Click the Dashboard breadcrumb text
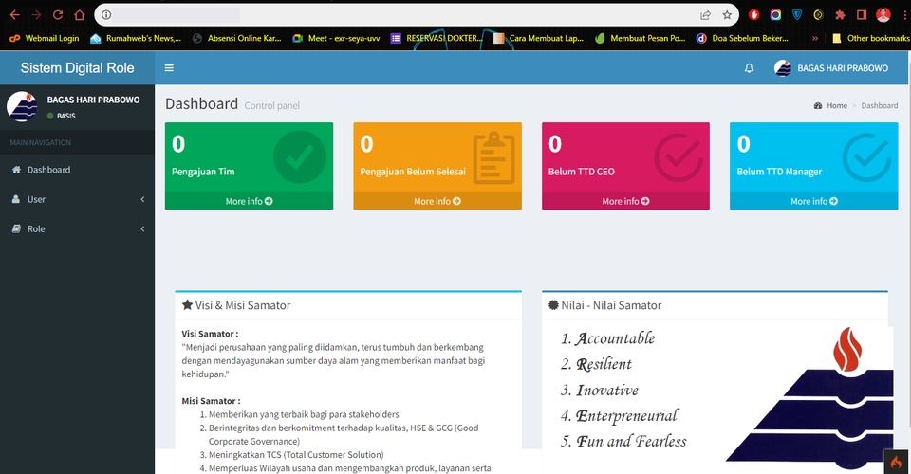911x474 pixels. click(879, 105)
